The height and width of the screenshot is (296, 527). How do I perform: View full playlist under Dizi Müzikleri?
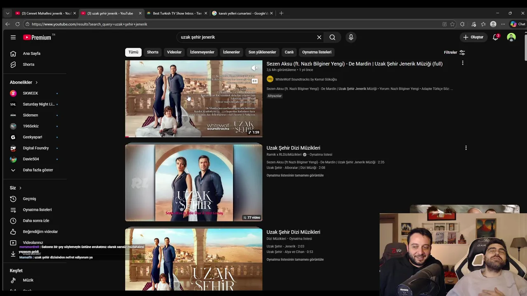(x=295, y=260)
